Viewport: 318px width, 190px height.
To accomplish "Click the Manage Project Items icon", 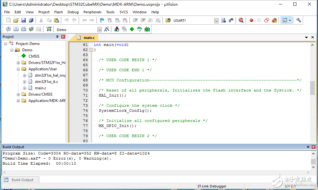I will pyautogui.click(x=117, y=29).
